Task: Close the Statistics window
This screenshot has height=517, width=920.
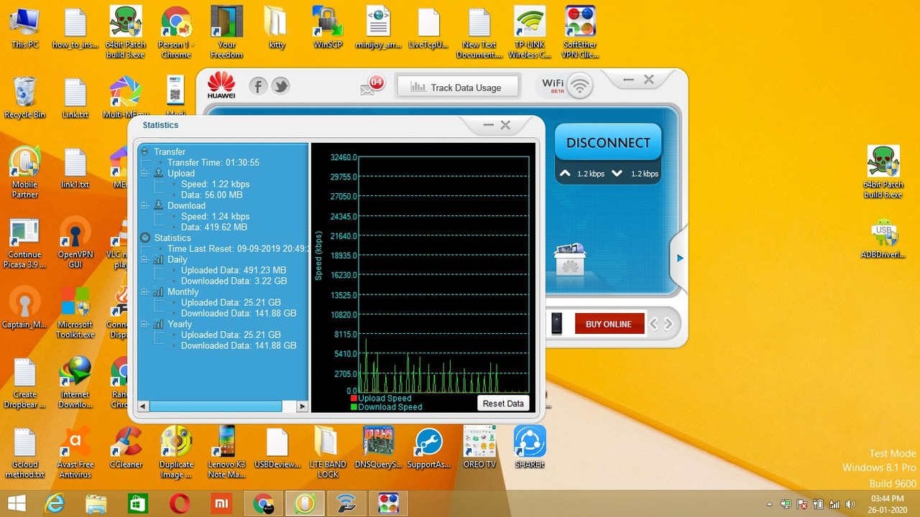Action: point(505,125)
